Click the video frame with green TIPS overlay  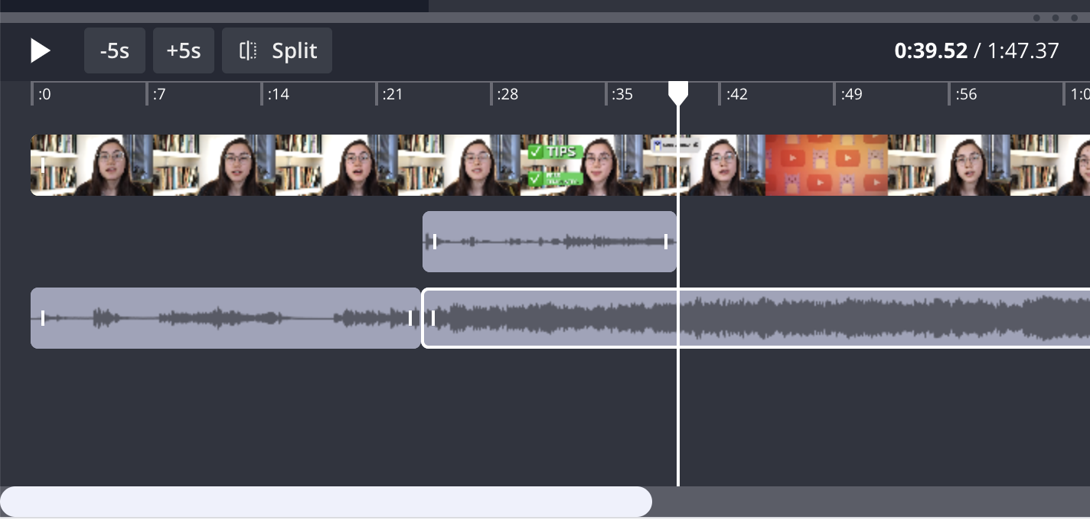[582, 165]
